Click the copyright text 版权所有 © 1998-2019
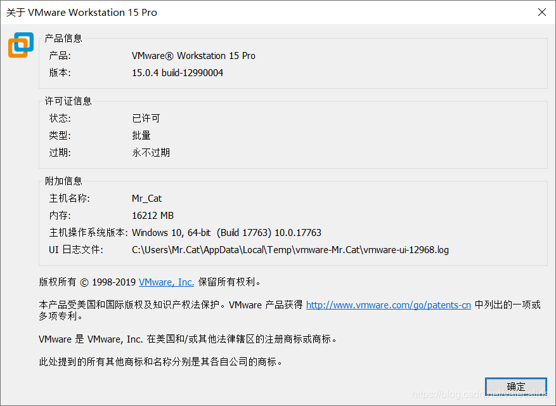Screen dimensions: 556x406 [x=87, y=282]
